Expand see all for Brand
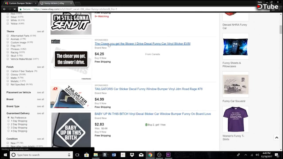Viewport: 283px width, 159px height. 40,99
